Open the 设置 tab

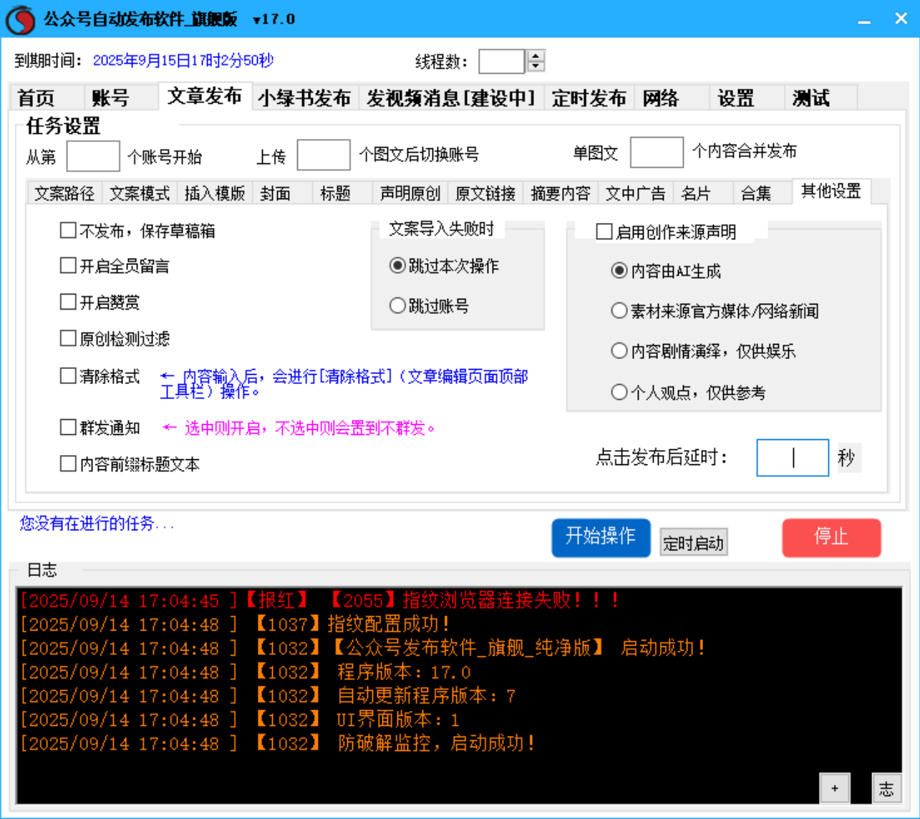(x=736, y=97)
